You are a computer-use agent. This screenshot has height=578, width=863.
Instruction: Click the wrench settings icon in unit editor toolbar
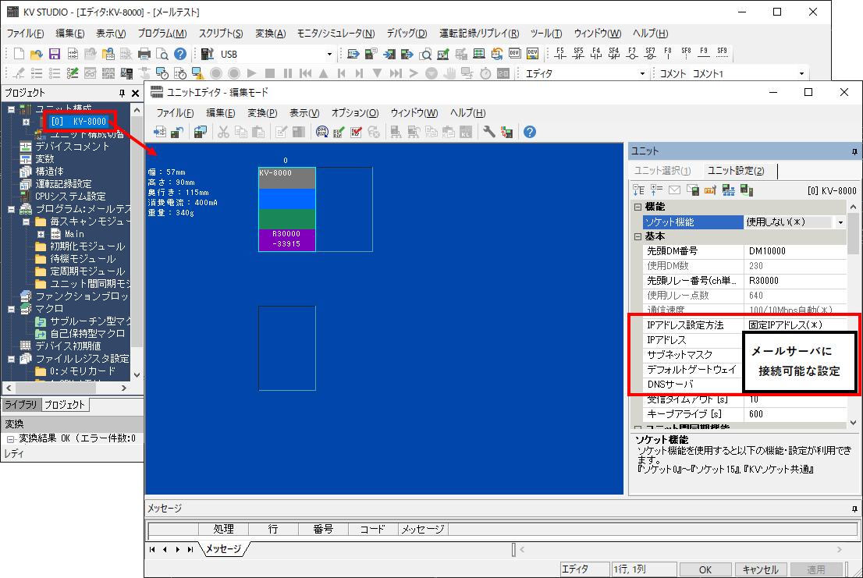tap(488, 133)
